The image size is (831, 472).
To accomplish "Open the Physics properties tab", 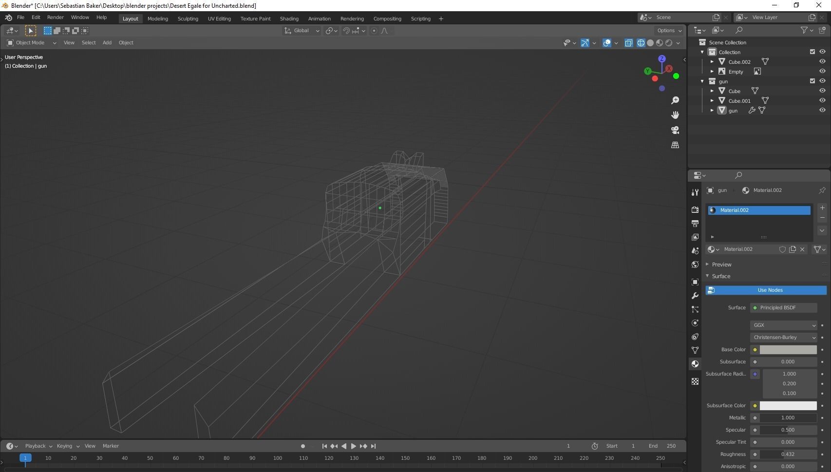I will tap(695, 323).
